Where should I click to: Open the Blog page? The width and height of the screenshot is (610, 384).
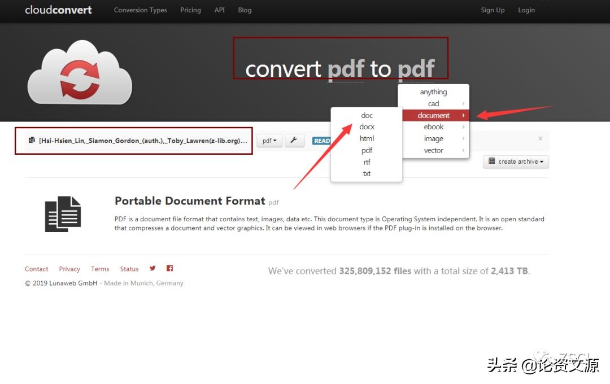[x=245, y=10]
